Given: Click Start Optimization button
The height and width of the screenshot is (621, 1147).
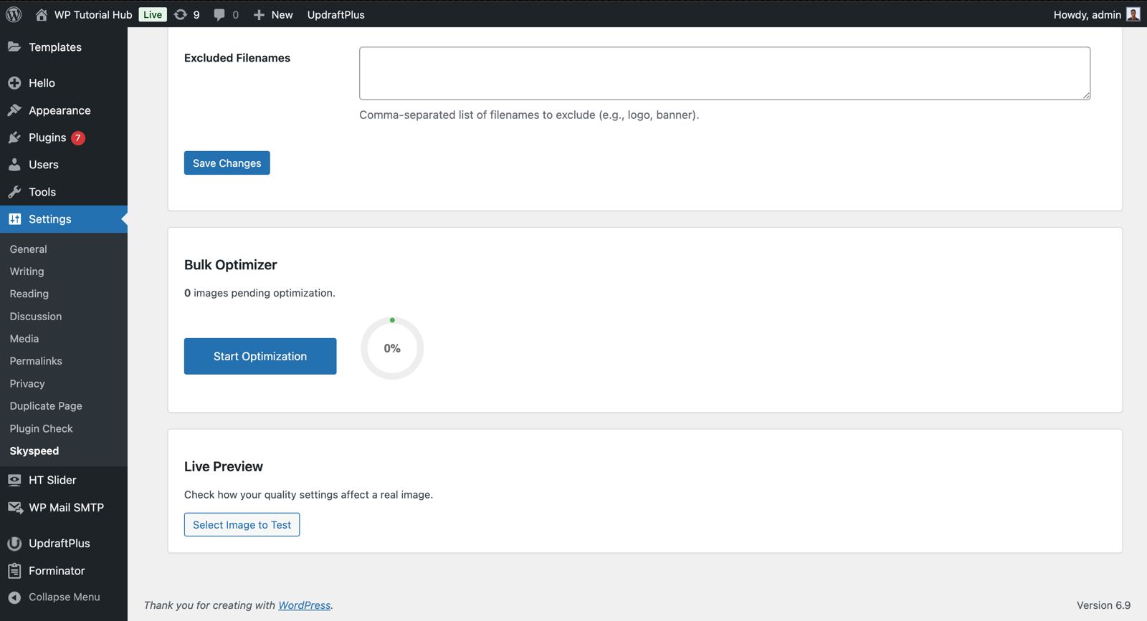Looking at the screenshot, I should click(x=260, y=356).
